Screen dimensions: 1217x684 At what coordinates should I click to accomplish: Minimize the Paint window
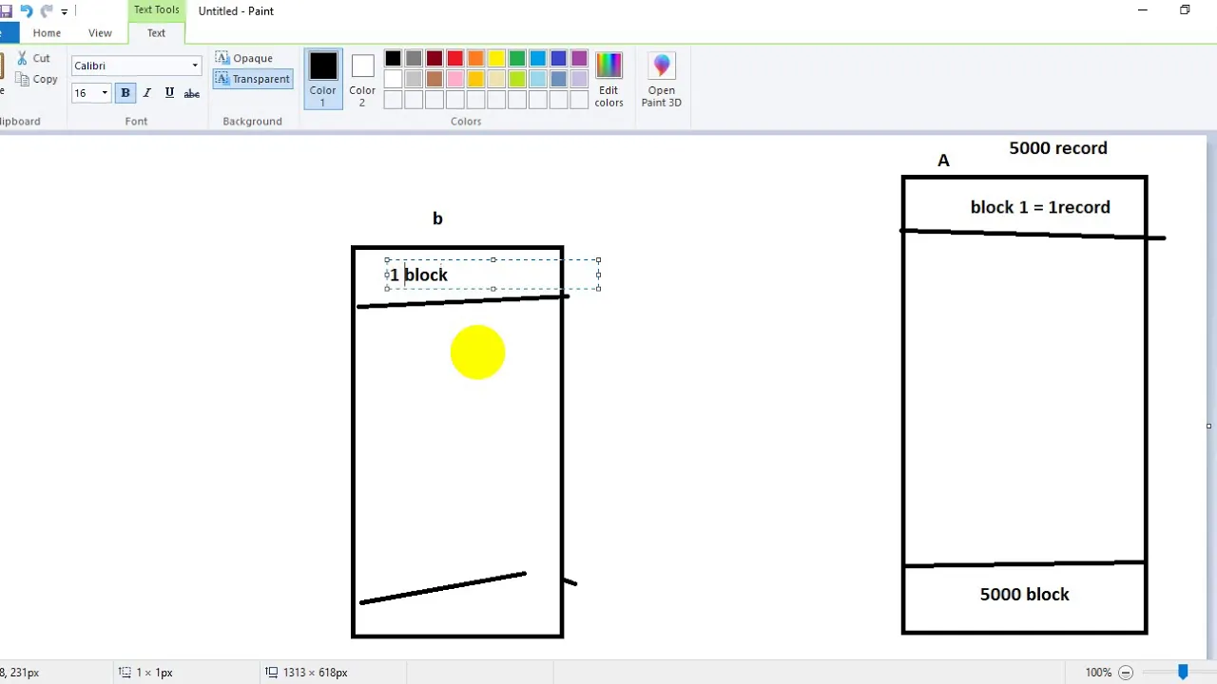[1142, 10]
